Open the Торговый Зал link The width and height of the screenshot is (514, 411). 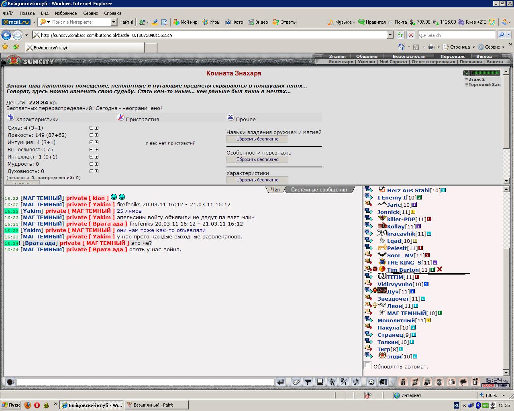[484, 85]
